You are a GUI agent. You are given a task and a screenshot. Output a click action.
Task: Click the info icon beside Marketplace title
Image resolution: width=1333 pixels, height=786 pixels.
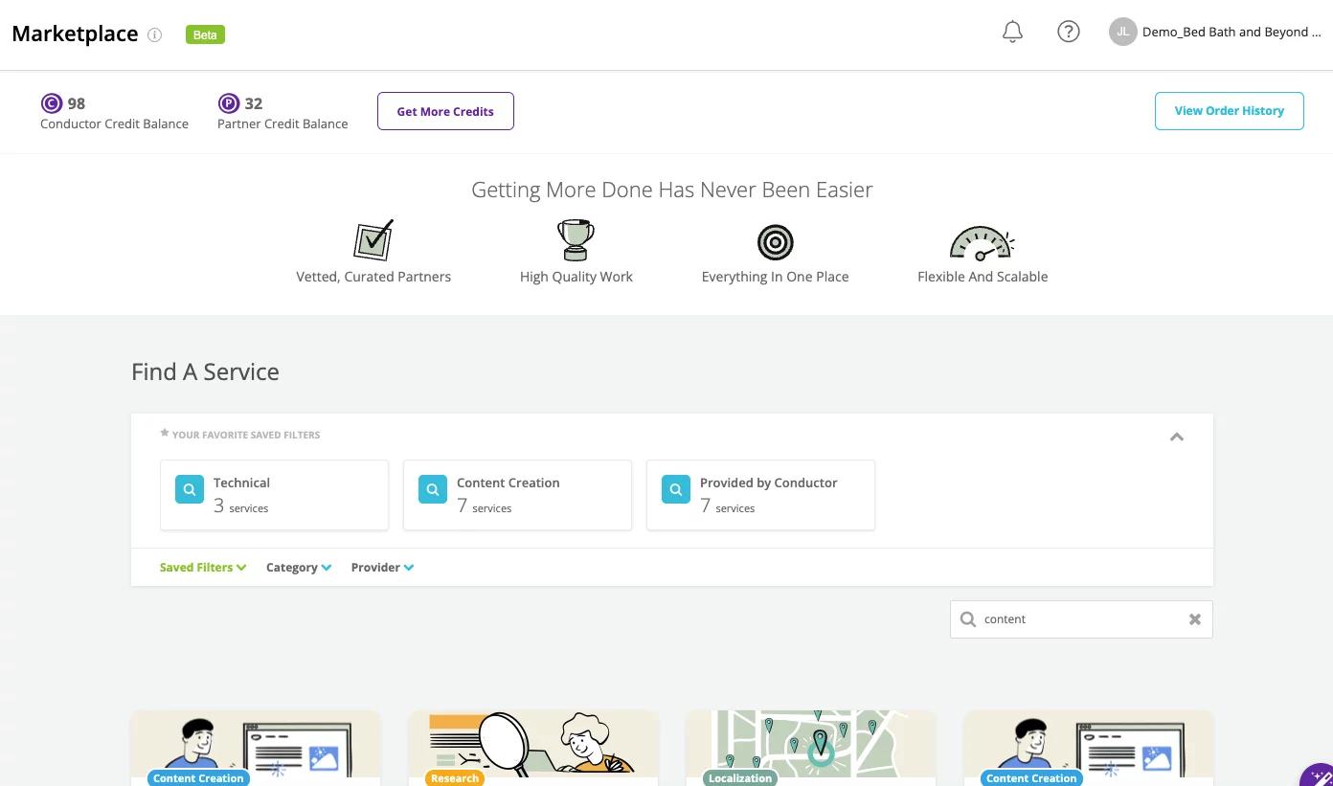(x=154, y=34)
